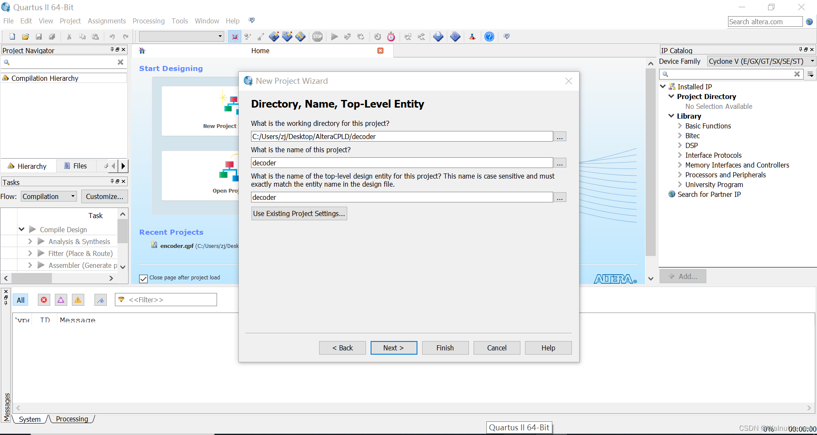
Task: Show only error messages with red X filter
Action: [x=44, y=300]
